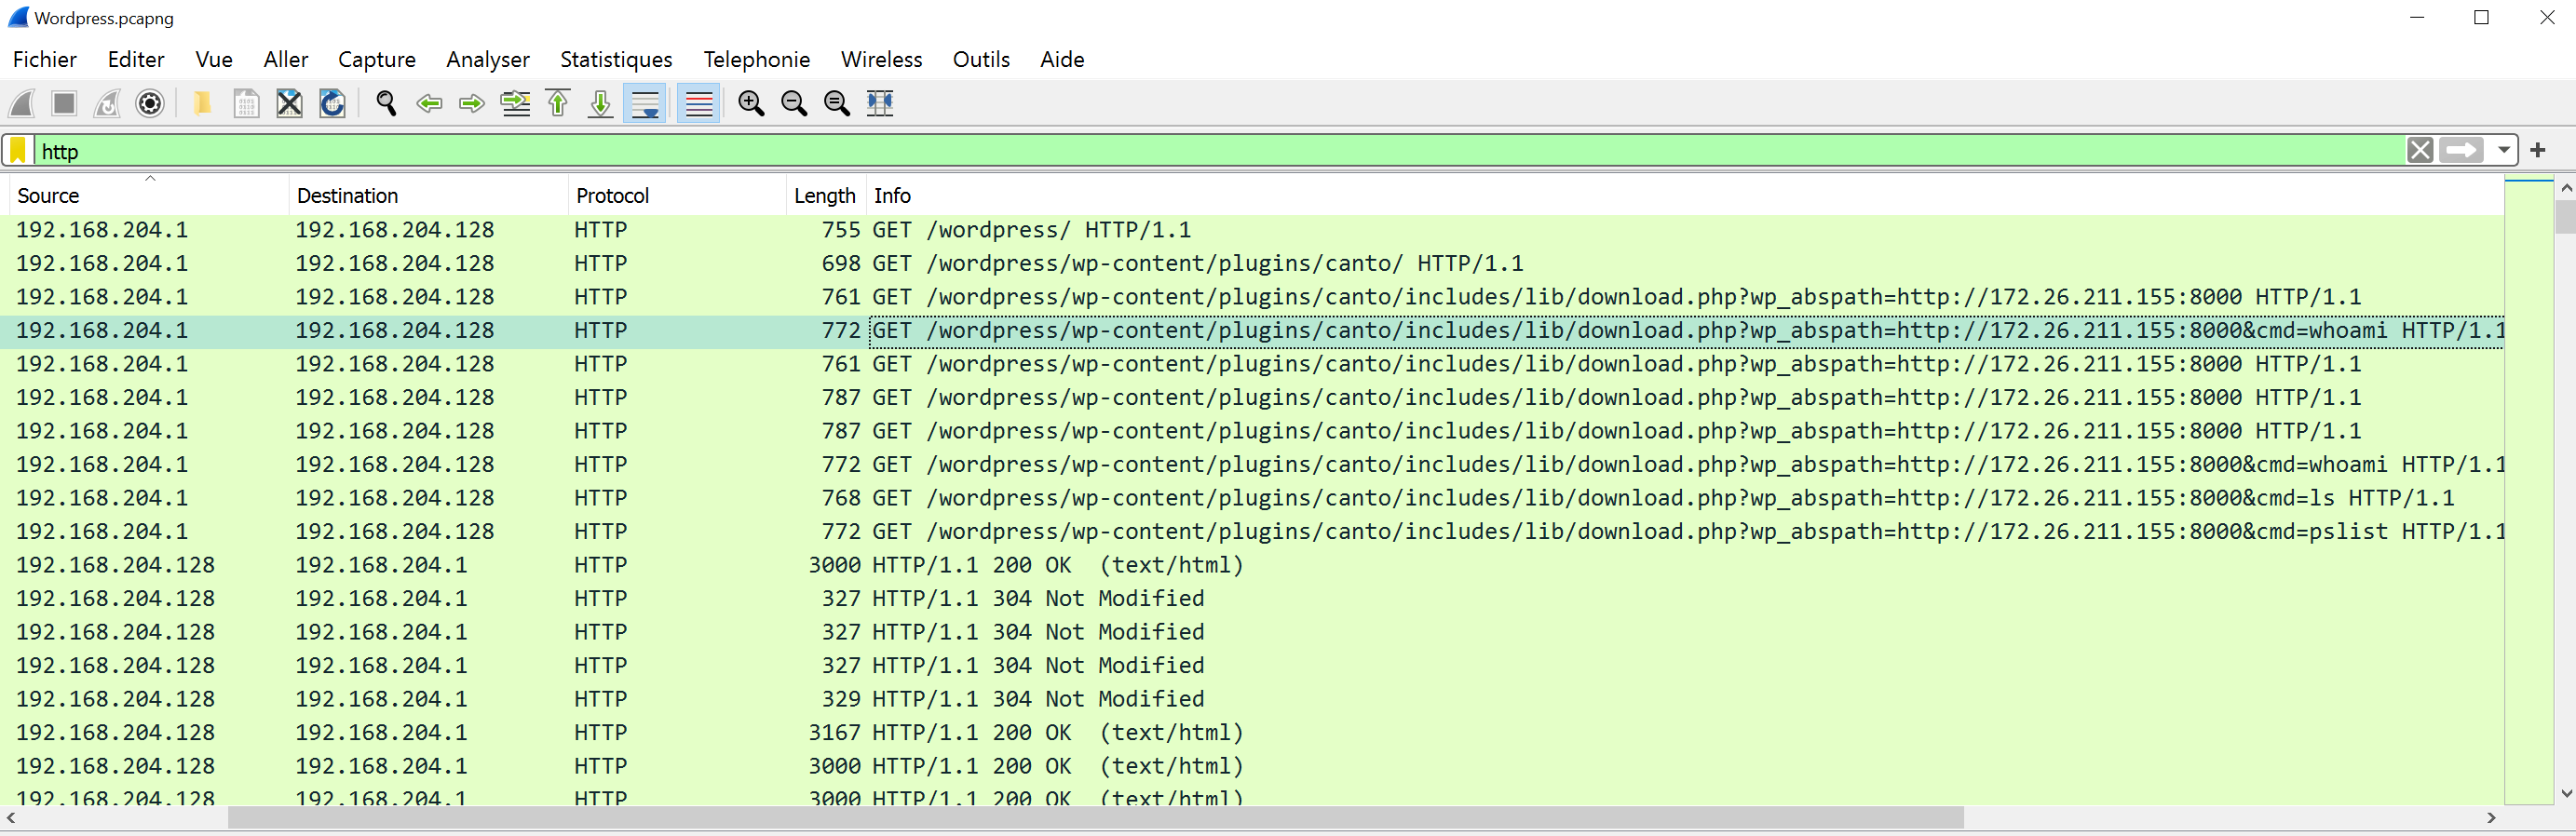
Task: Reset text to normal size
Action: click(837, 103)
